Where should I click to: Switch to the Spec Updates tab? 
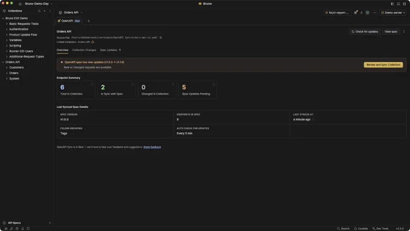pyautogui.click(x=110, y=50)
